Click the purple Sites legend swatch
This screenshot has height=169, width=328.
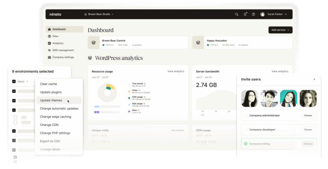[129, 112]
